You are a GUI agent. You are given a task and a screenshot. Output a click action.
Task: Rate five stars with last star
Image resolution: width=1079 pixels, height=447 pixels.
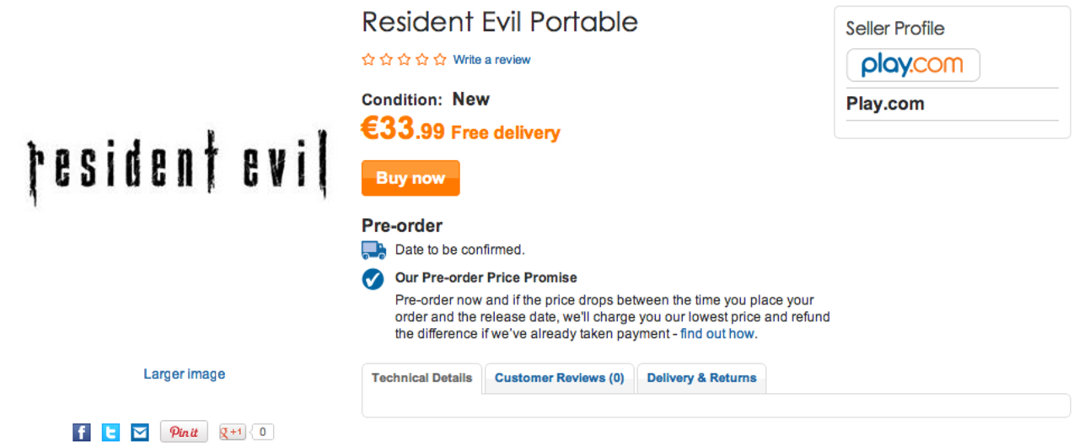(439, 60)
